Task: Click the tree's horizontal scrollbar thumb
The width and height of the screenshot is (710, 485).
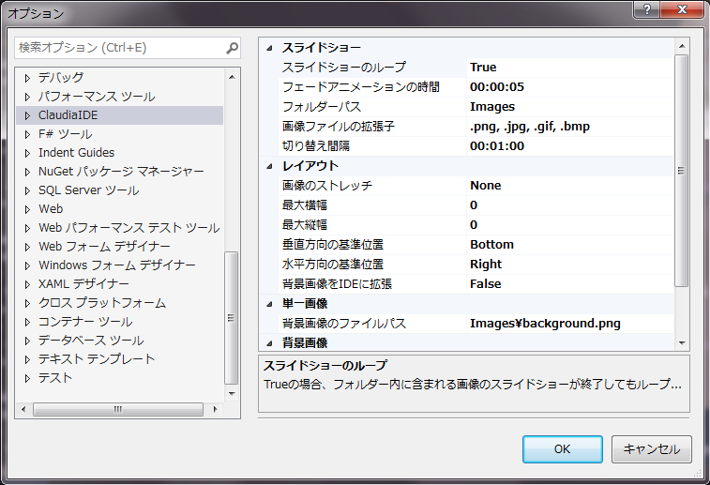Action: point(118,410)
